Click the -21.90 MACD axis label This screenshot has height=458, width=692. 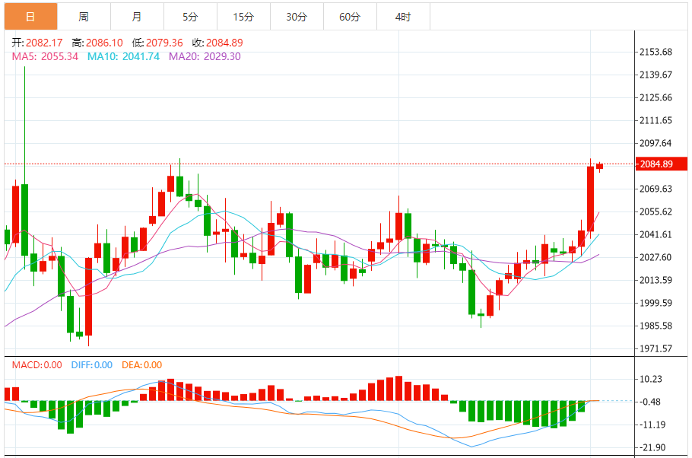click(x=652, y=447)
